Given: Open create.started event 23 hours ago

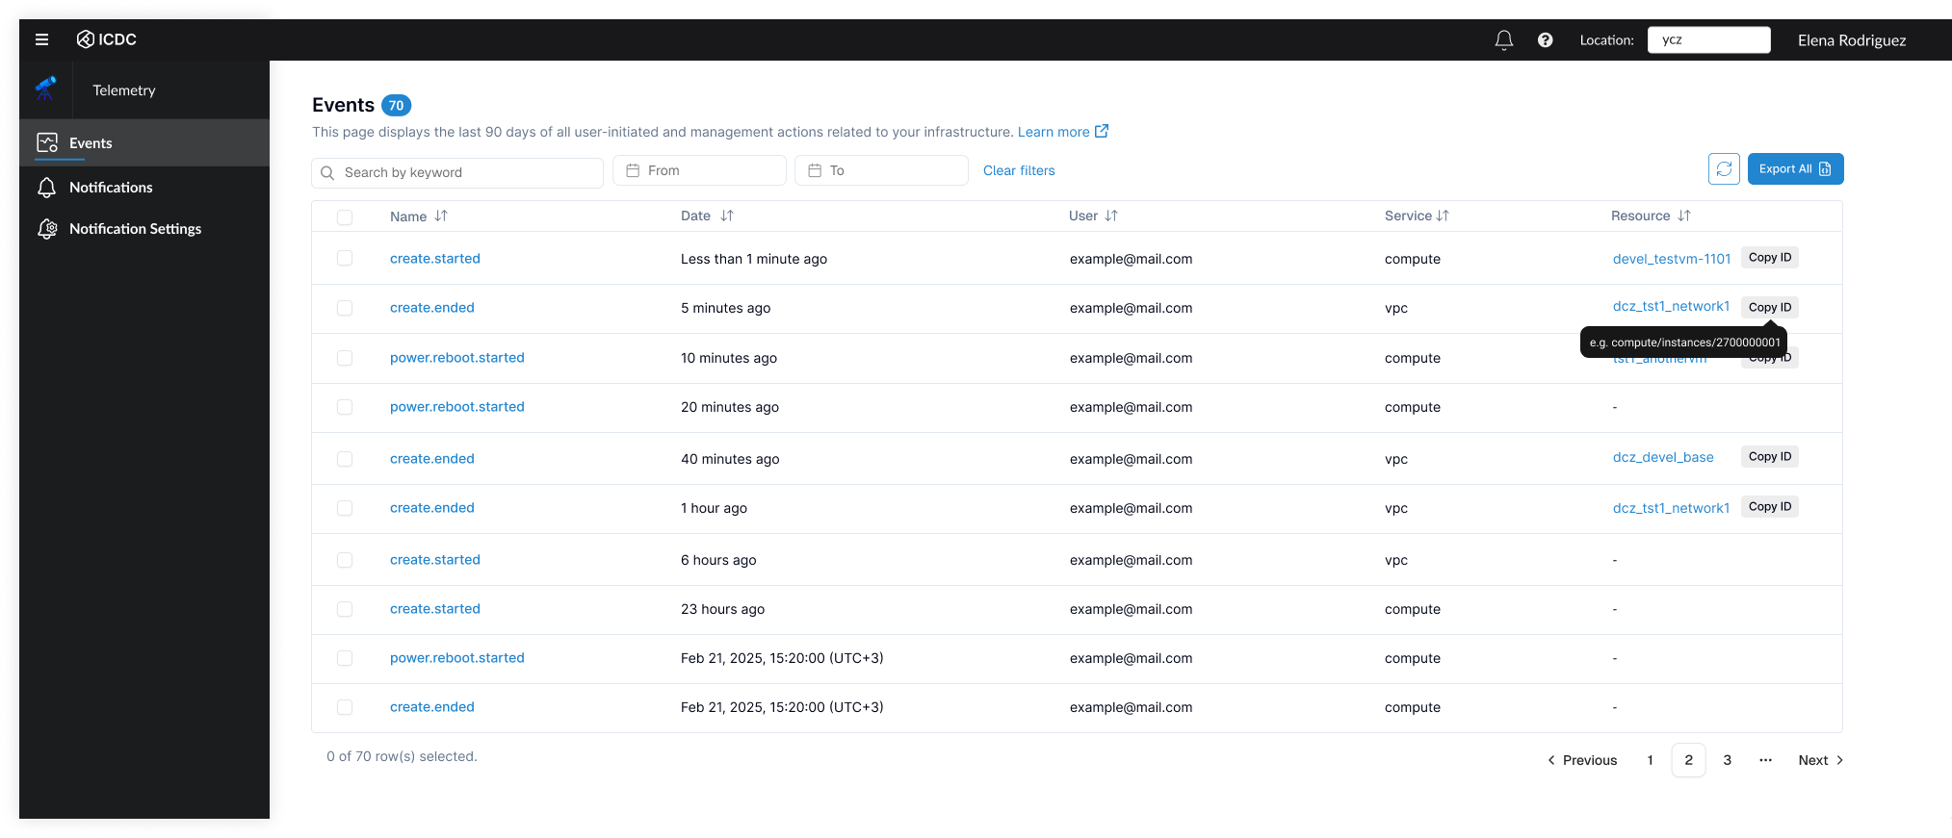Looking at the screenshot, I should click(434, 609).
